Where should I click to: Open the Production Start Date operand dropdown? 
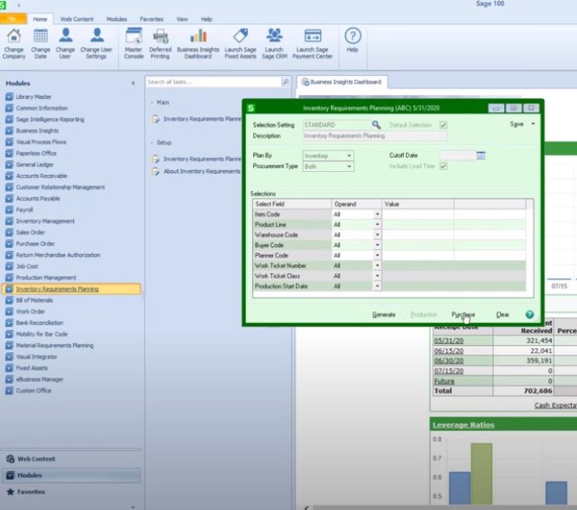pyautogui.click(x=377, y=286)
